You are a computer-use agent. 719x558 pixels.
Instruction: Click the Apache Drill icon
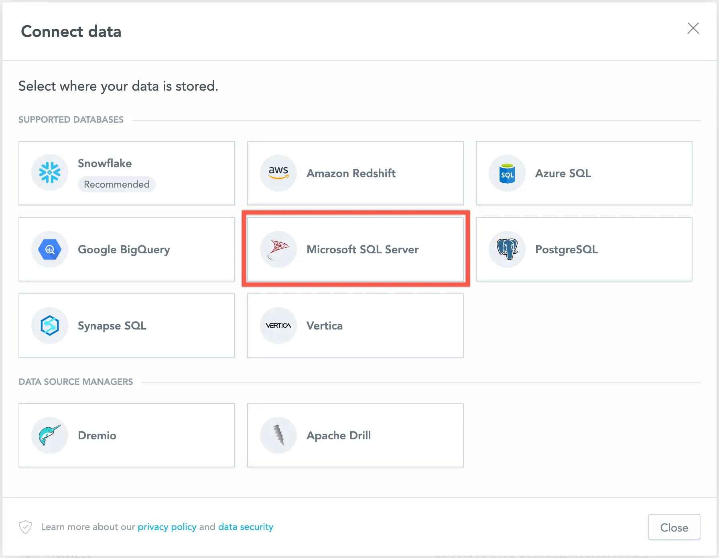pos(278,435)
